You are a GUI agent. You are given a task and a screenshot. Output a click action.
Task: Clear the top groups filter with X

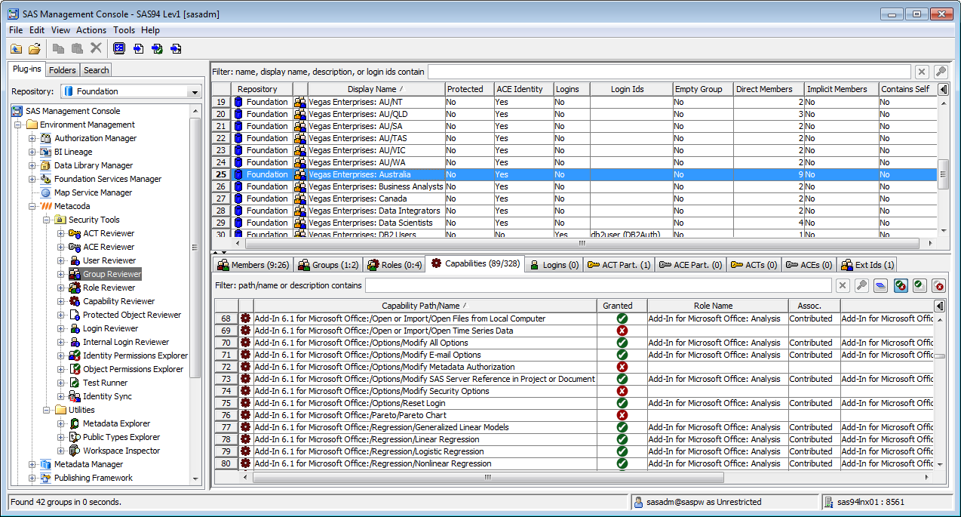coord(922,72)
